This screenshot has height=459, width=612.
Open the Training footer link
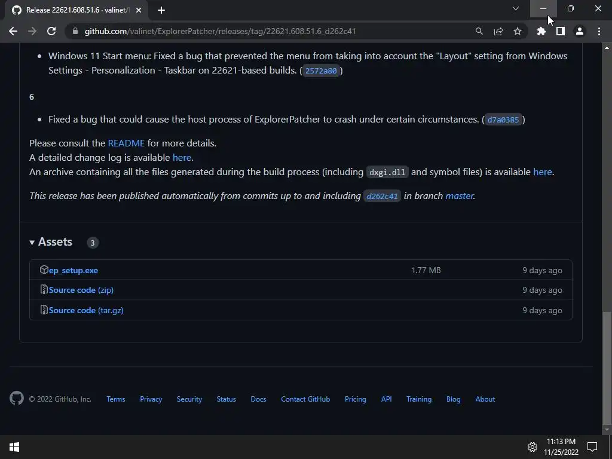pos(419,399)
